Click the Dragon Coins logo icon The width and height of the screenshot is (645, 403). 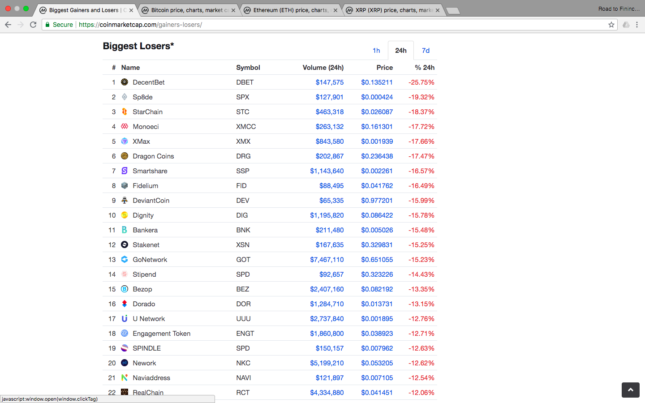pyautogui.click(x=125, y=156)
